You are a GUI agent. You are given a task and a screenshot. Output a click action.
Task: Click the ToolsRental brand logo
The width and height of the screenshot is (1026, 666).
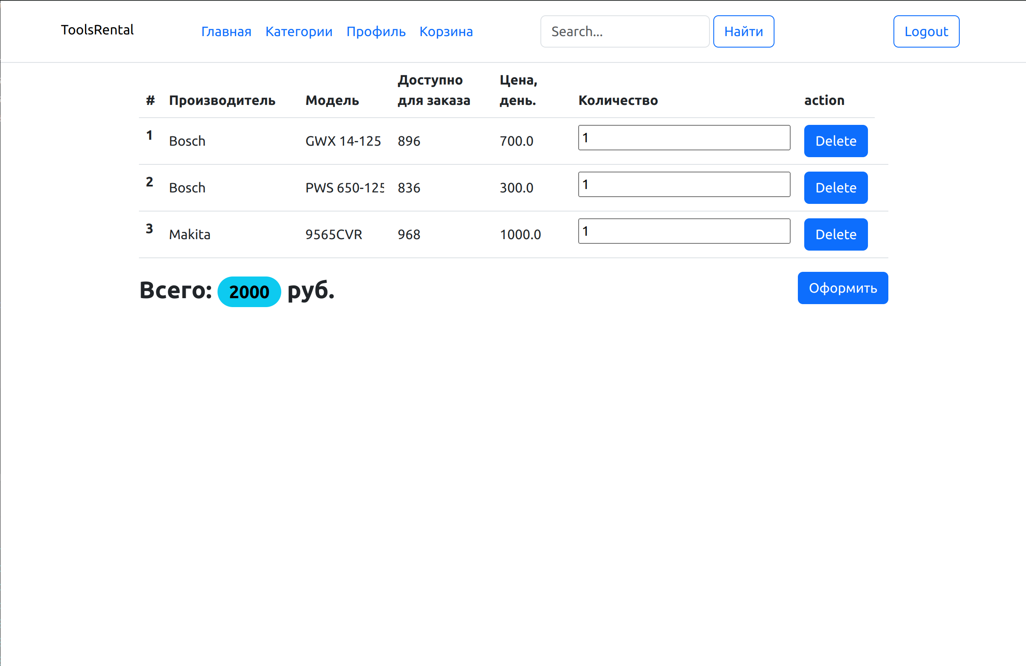tap(97, 30)
